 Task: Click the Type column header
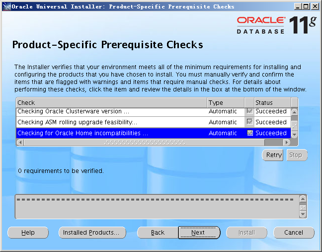point(225,102)
